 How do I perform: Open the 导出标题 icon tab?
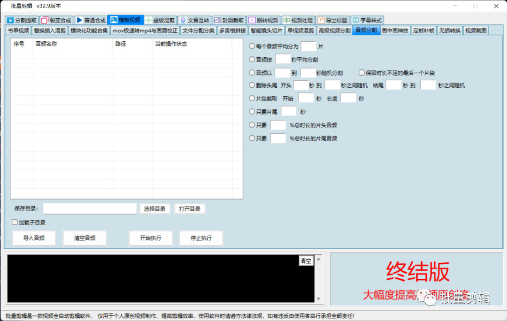coord(332,20)
